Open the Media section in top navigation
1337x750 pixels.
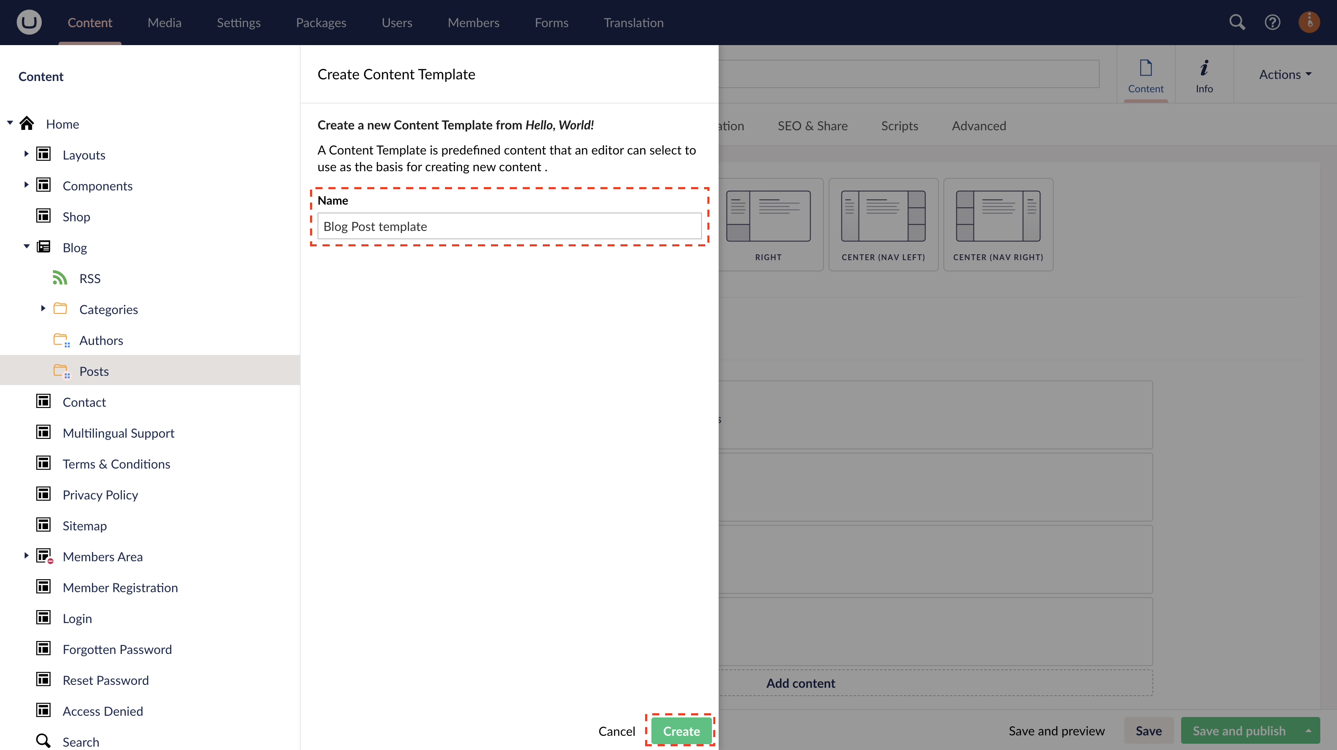click(164, 22)
